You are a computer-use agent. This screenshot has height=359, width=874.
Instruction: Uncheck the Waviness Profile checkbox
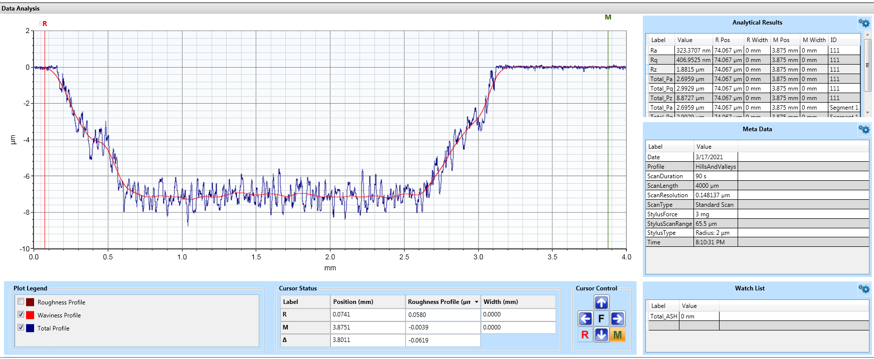21,314
